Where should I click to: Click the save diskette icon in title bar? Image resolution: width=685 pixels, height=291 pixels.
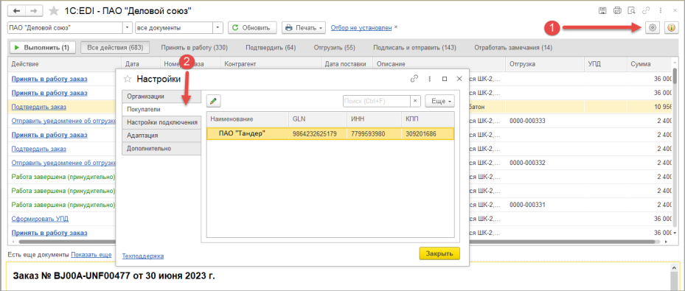pos(602,10)
